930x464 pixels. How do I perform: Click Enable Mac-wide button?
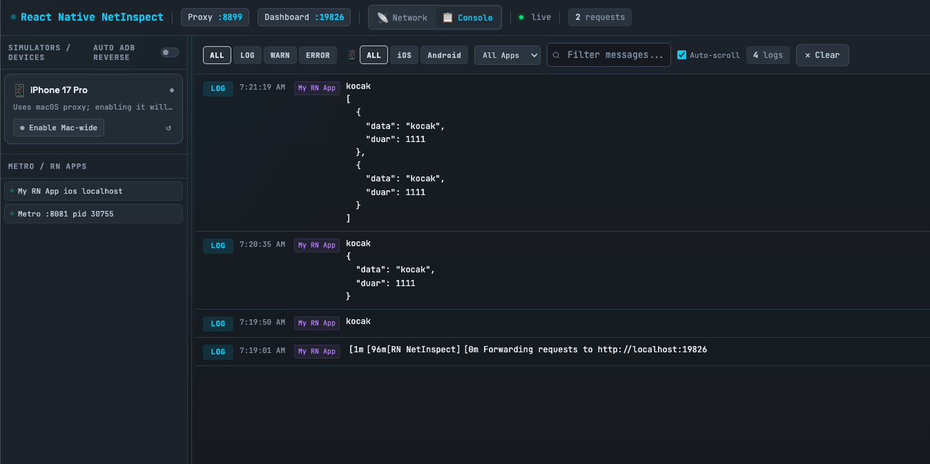coord(59,128)
